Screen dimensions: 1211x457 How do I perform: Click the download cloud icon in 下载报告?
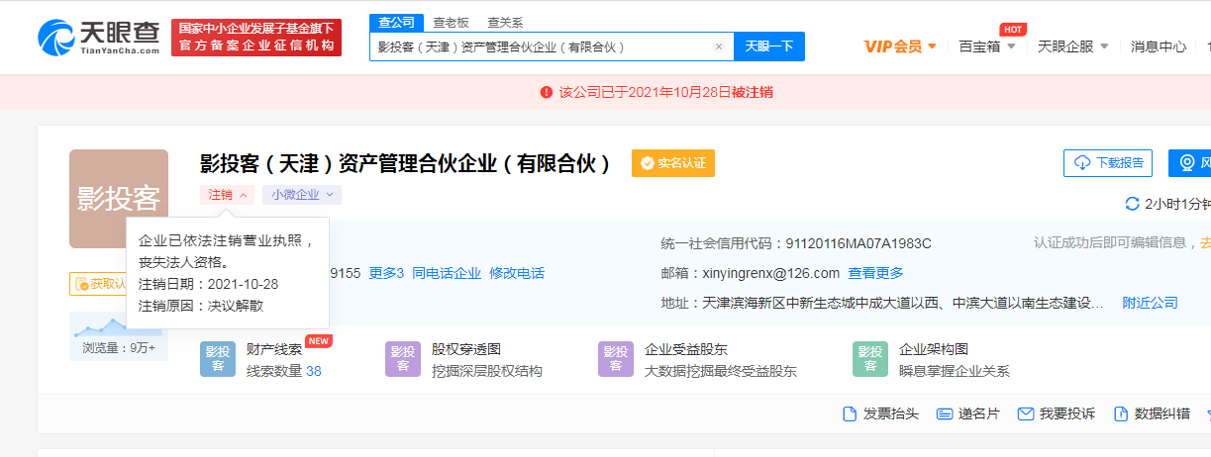(x=1082, y=163)
